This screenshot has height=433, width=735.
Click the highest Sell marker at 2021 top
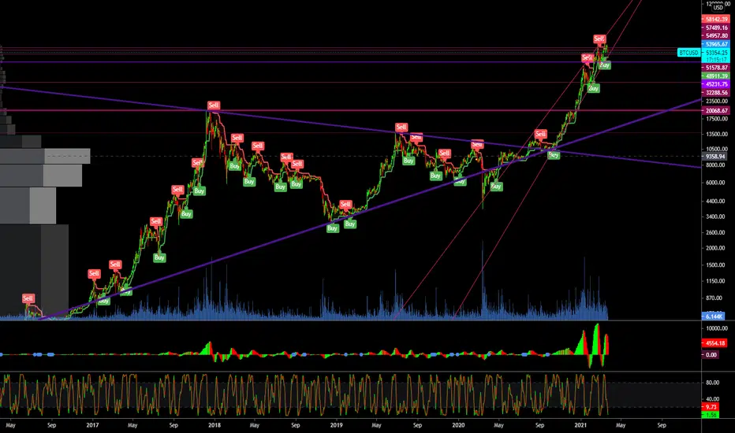[x=599, y=39]
